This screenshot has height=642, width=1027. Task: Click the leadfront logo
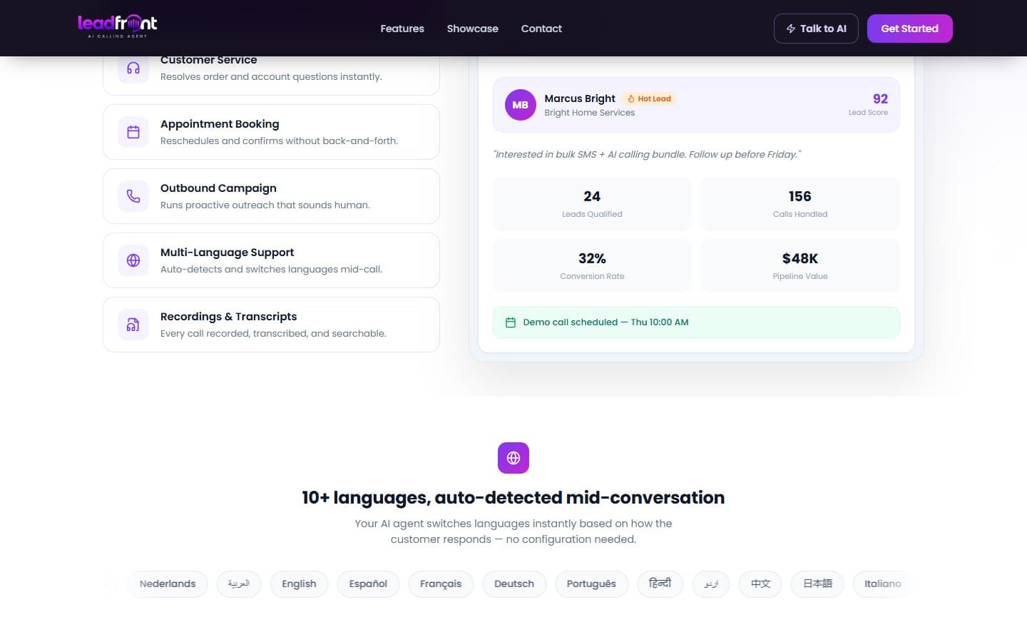(x=118, y=26)
